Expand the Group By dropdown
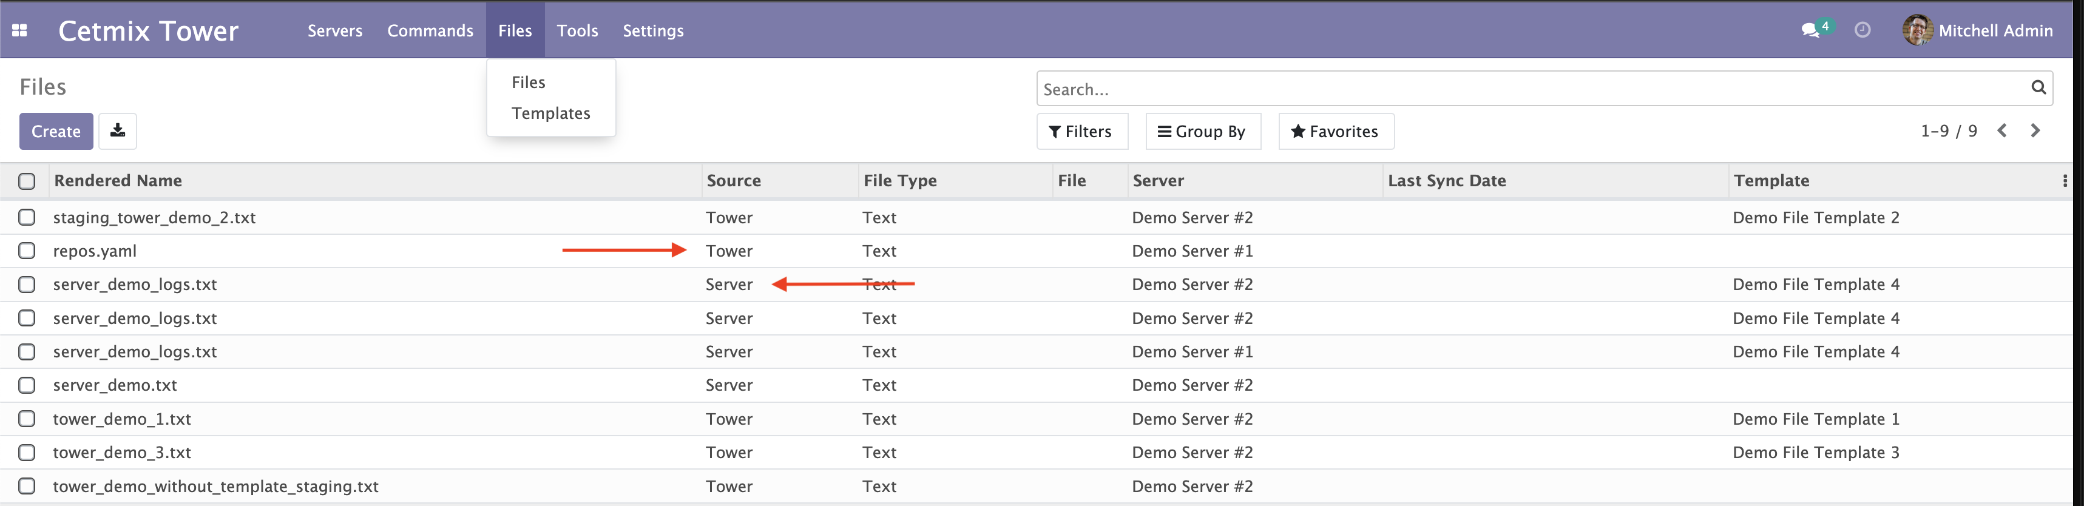This screenshot has height=506, width=2084. pos(1202,132)
